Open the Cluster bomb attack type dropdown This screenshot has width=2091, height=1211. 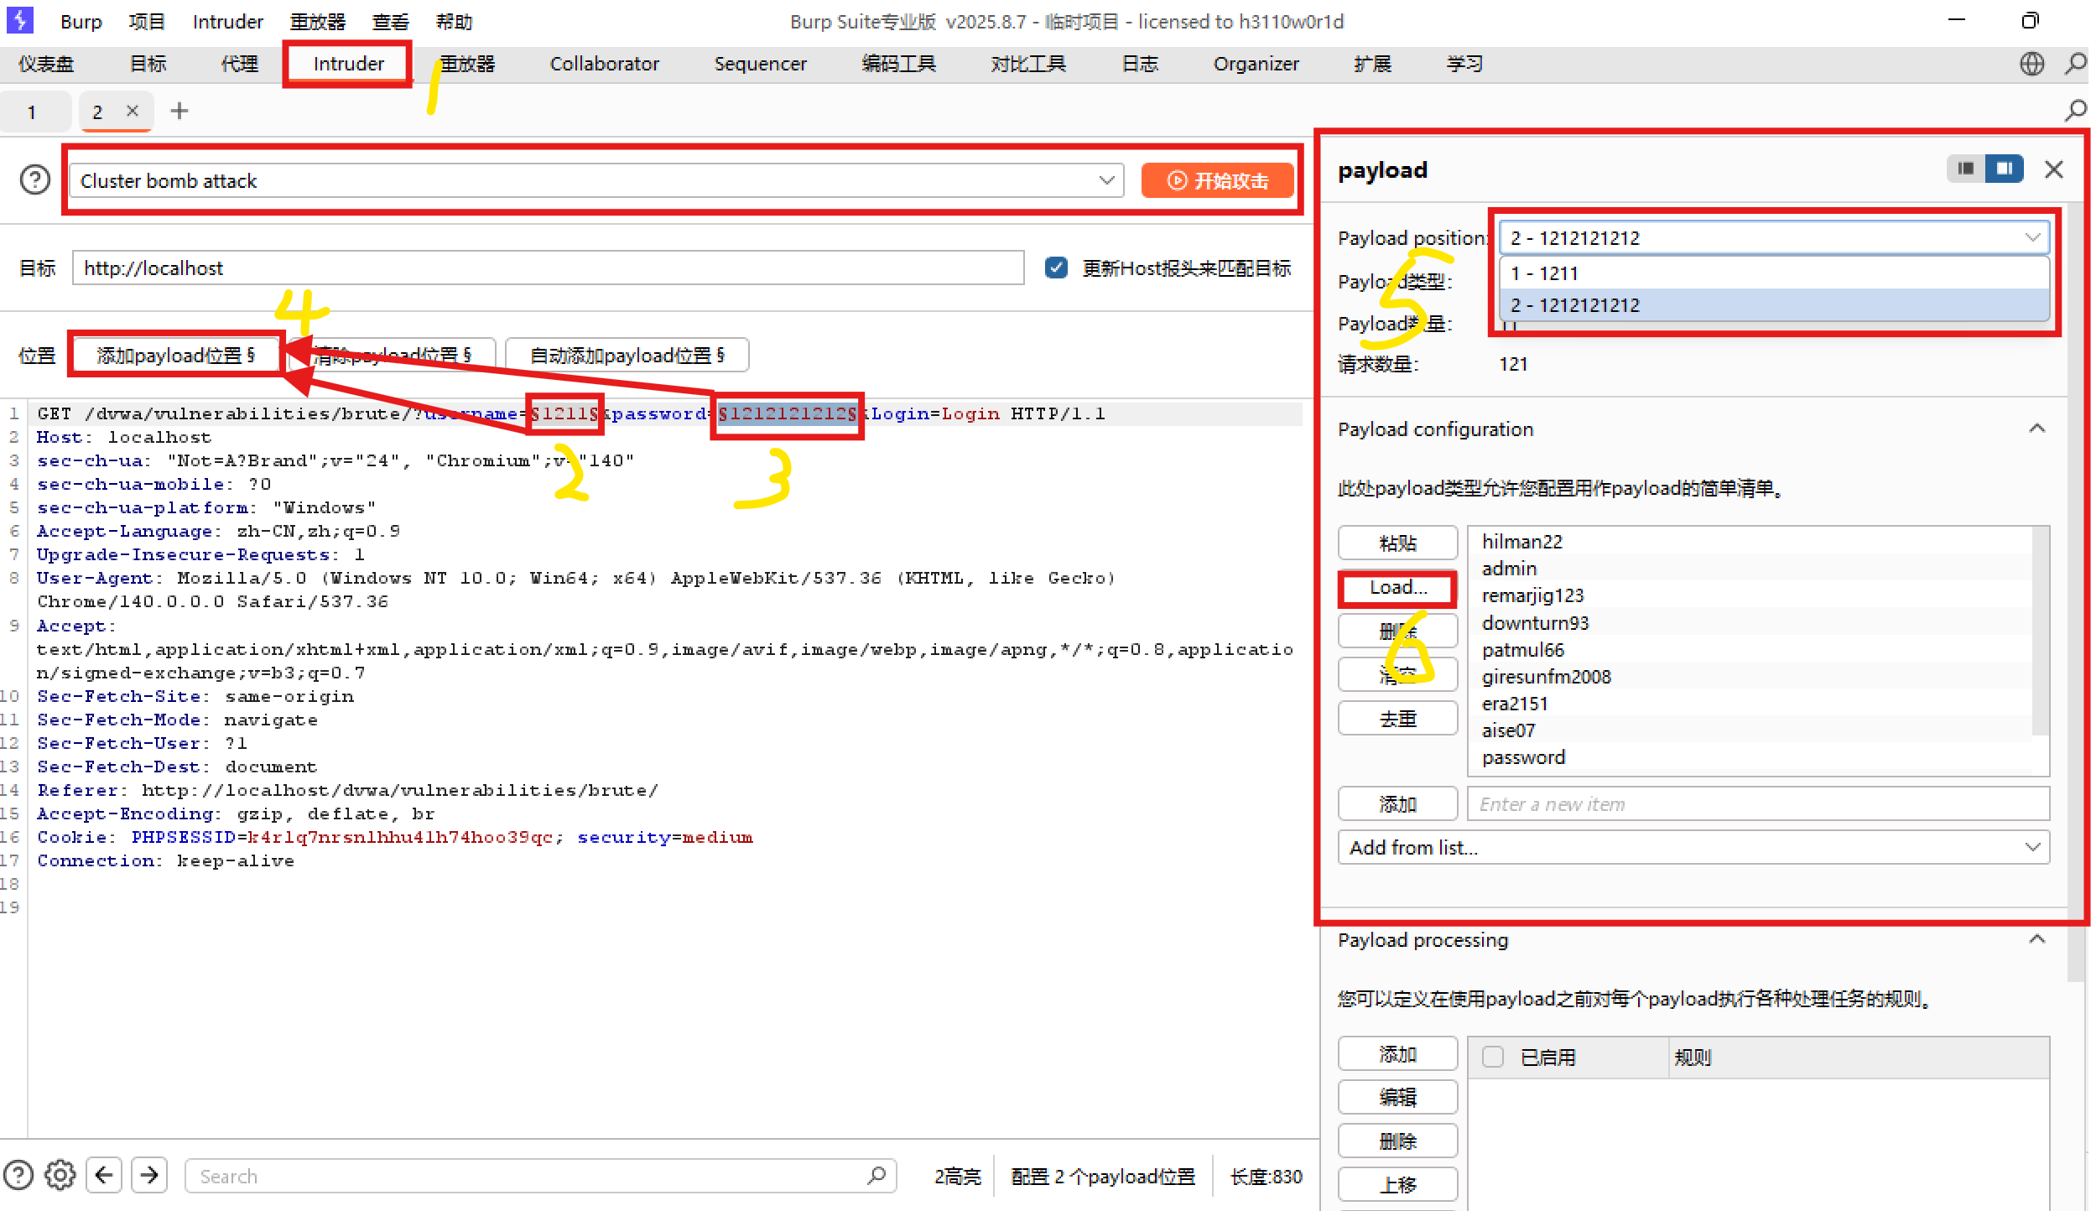596,181
